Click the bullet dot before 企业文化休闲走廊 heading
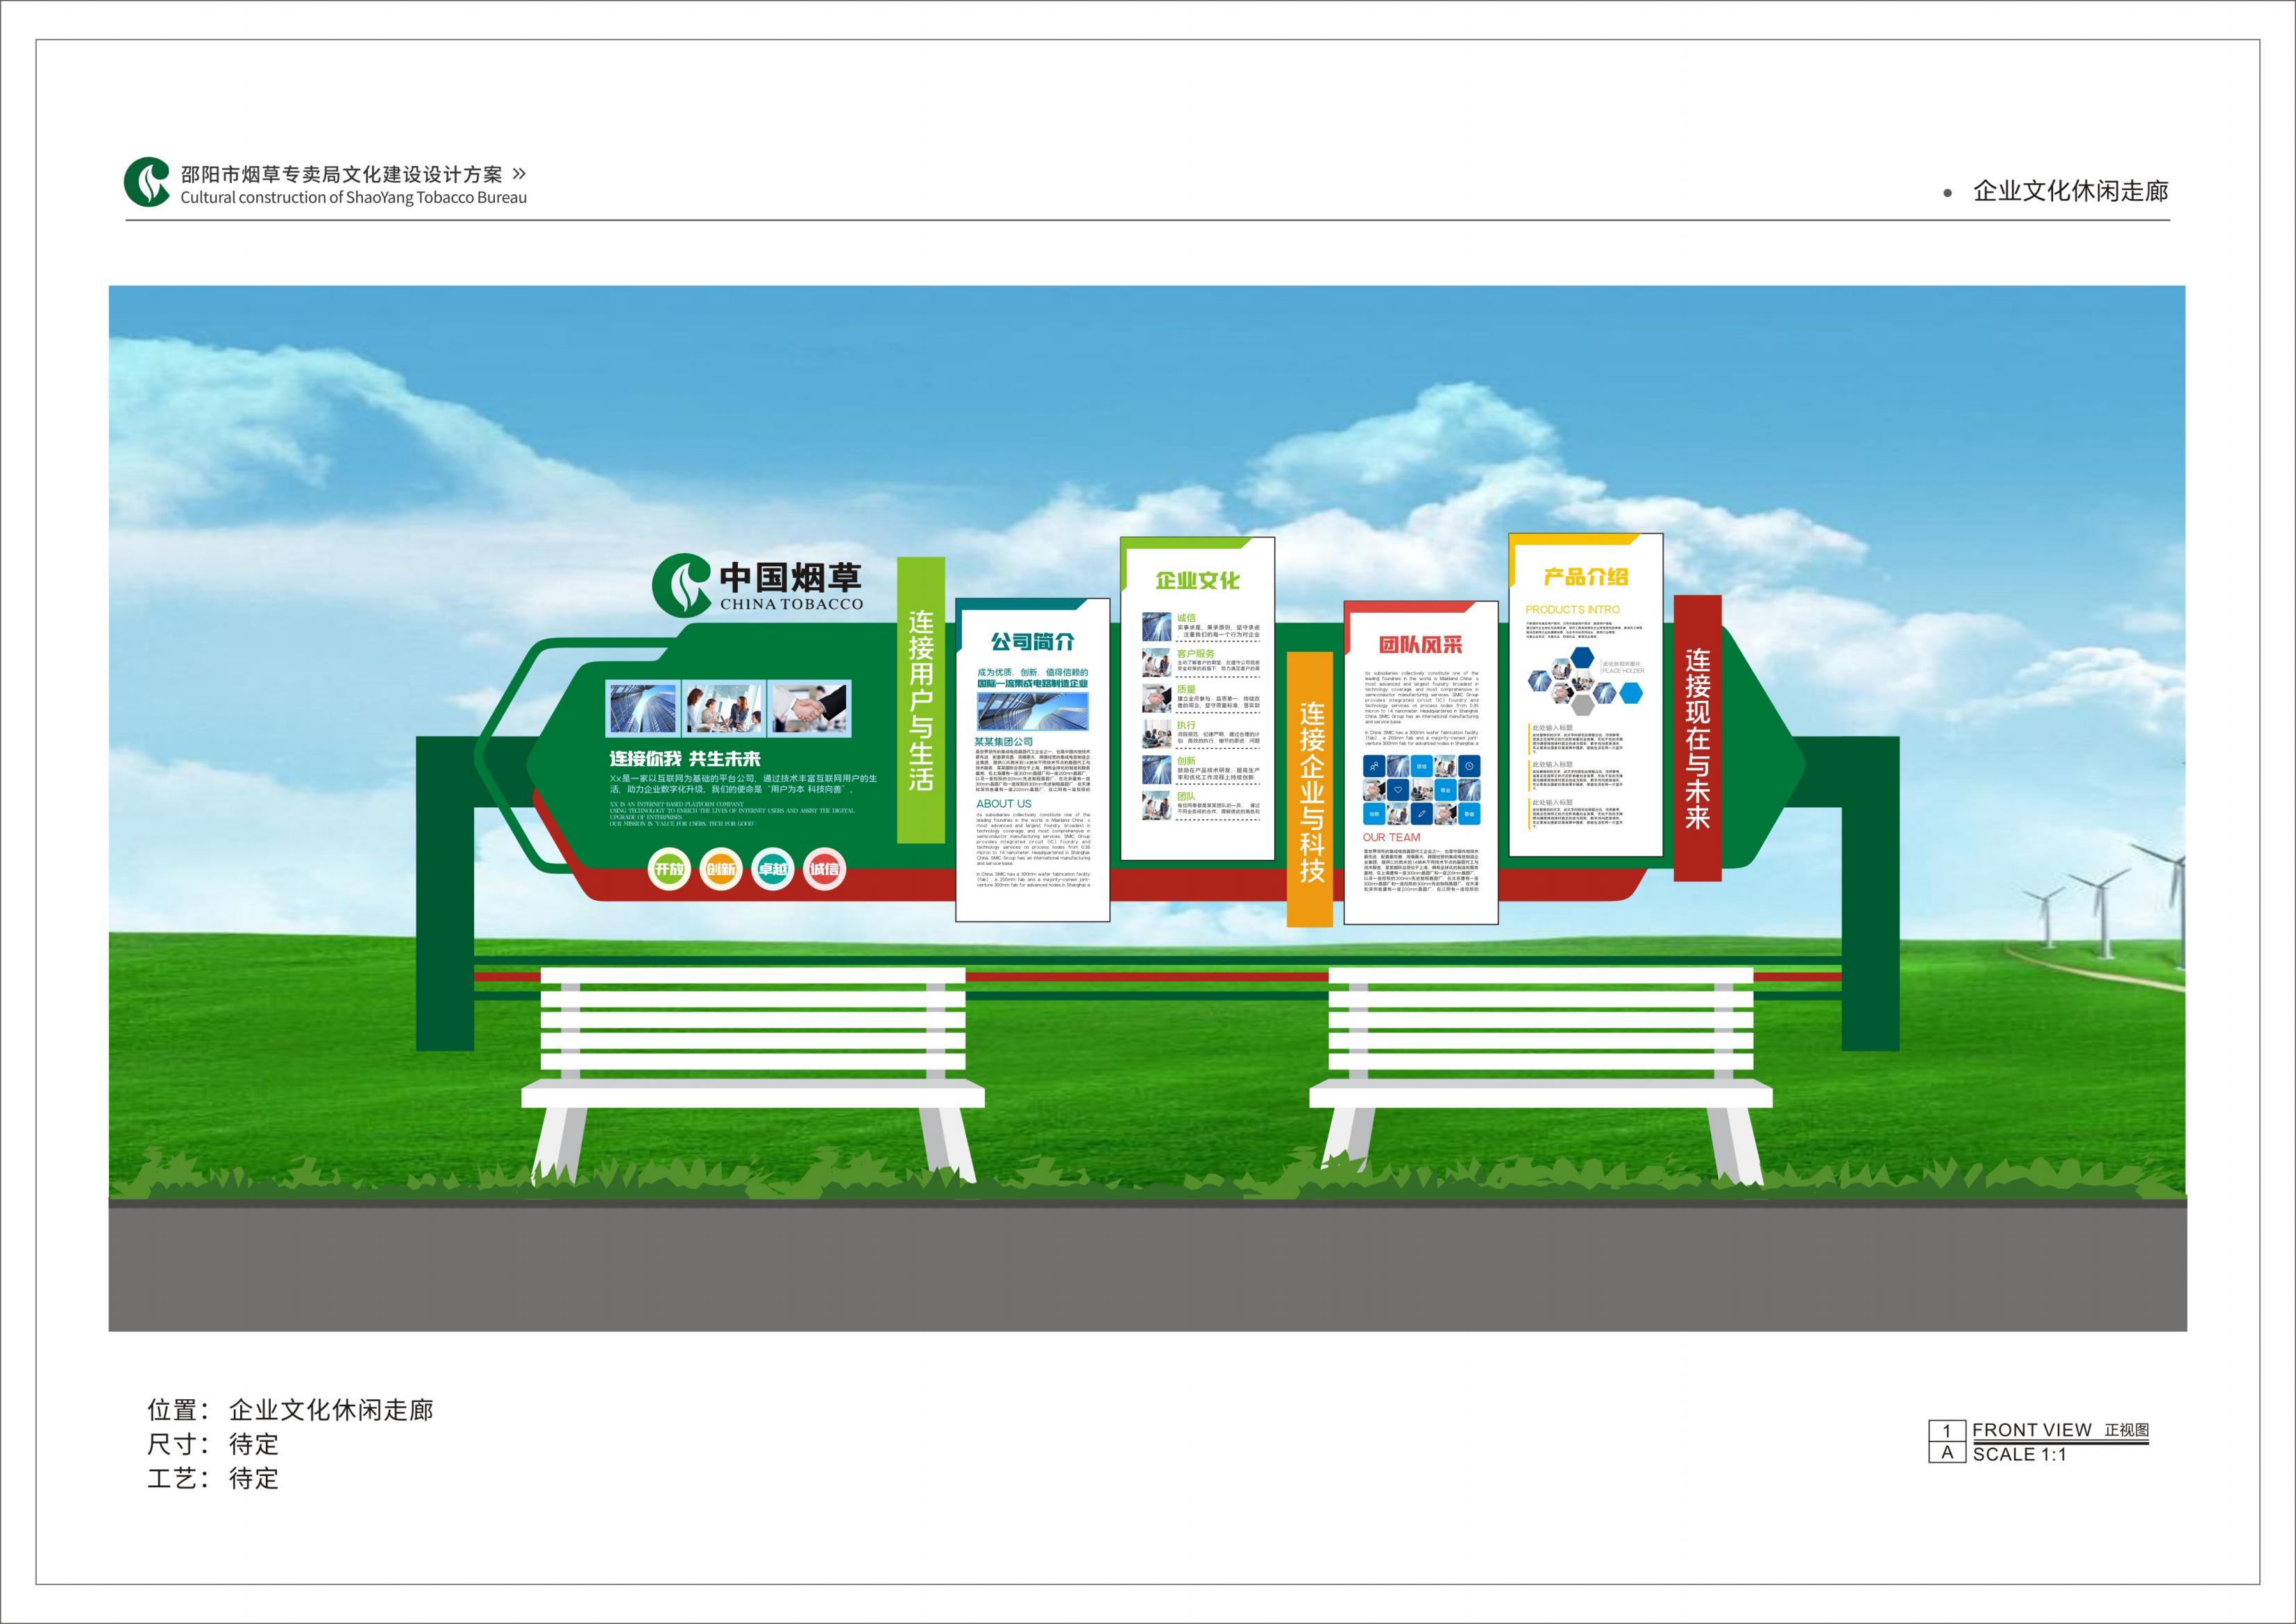The height and width of the screenshot is (1624, 2296). click(x=1947, y=193)
